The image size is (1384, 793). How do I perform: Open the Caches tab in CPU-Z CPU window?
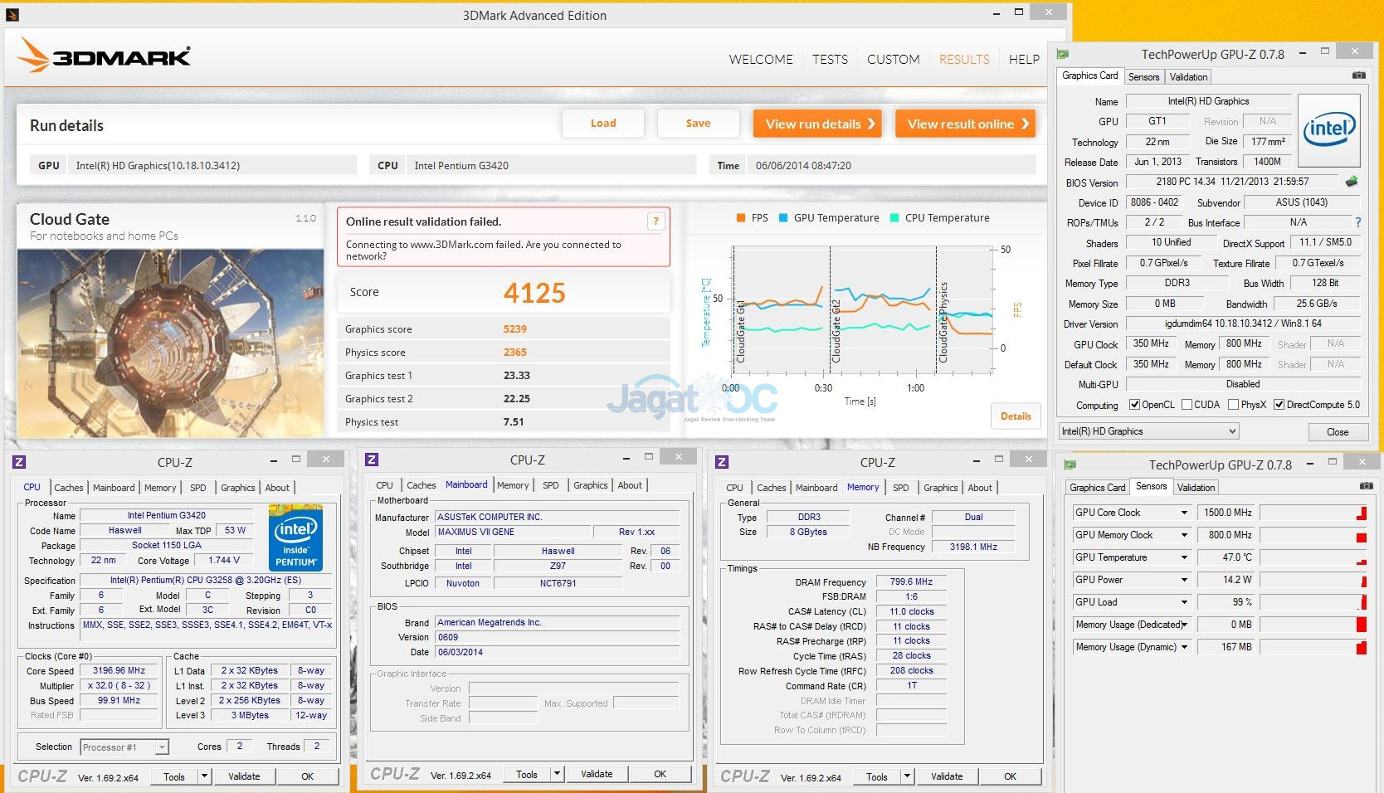click(68, 488)
